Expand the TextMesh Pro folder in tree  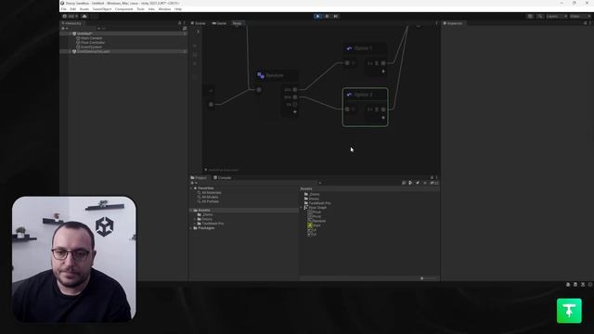coord(195,224)
